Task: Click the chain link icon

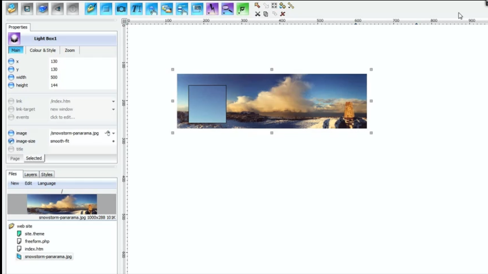Action: coord(291,6)
